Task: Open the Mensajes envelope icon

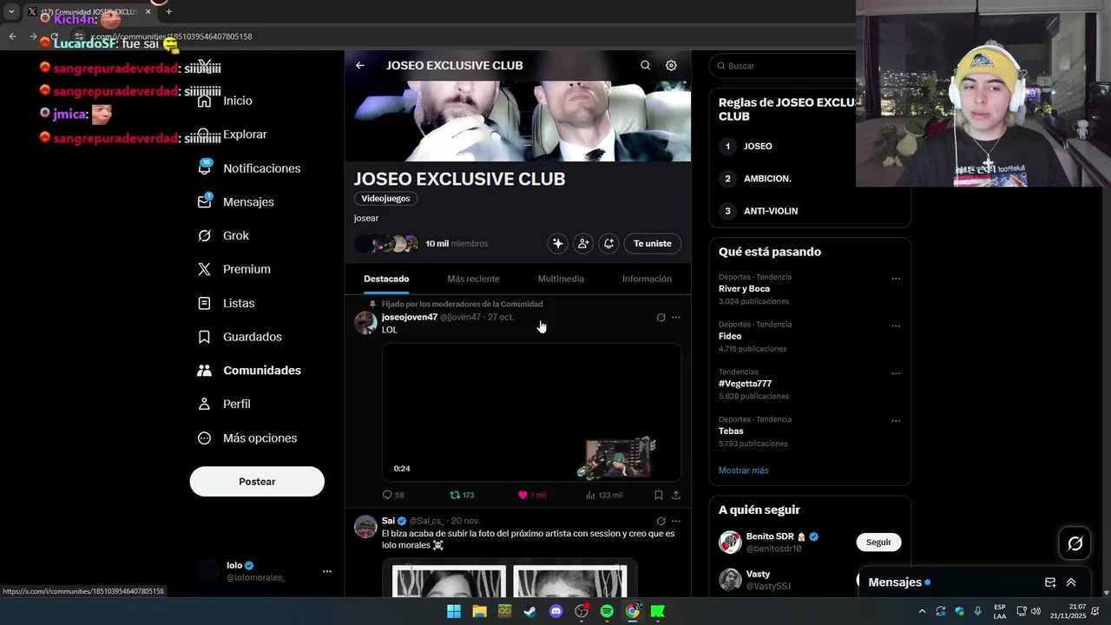Action: pyautogui.click(x=204, y=201)
